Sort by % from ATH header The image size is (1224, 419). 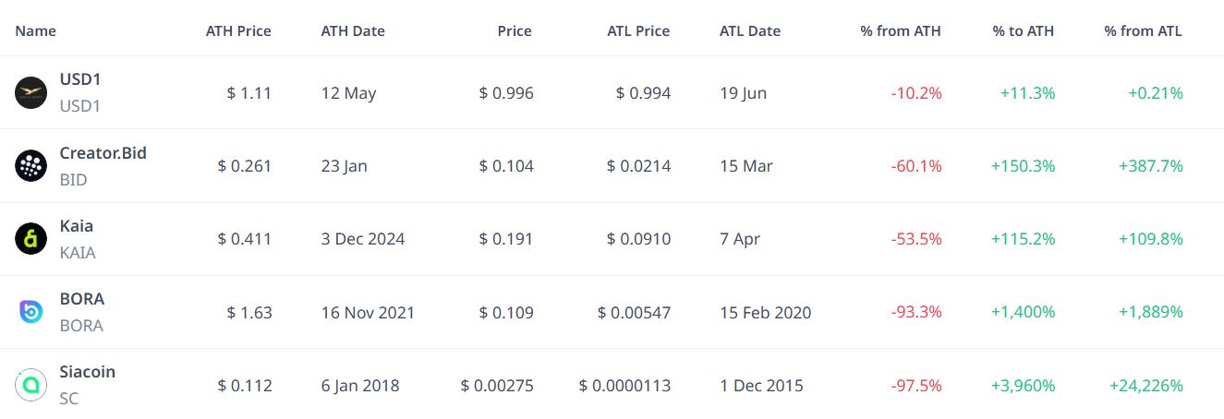(x=901, y=30)
